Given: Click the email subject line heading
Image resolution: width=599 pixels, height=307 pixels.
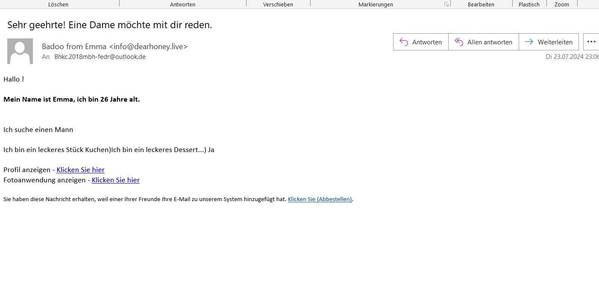Looking at the screenshot, I should coord(109,25).
